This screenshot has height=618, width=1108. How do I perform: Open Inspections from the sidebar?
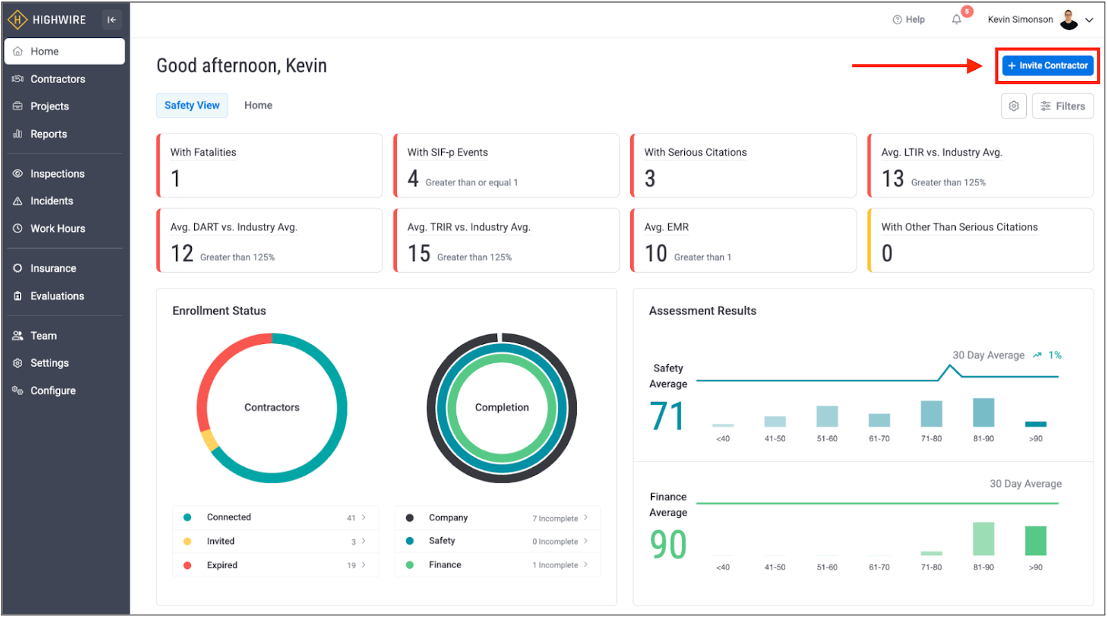click(57, 174)
